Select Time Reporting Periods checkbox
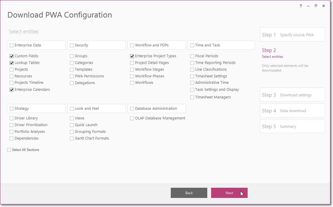 [192, 63]
